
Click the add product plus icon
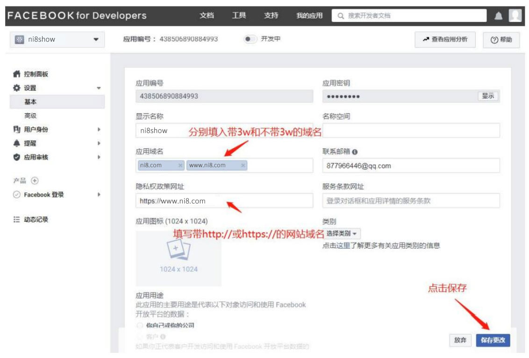click(35, 181)
